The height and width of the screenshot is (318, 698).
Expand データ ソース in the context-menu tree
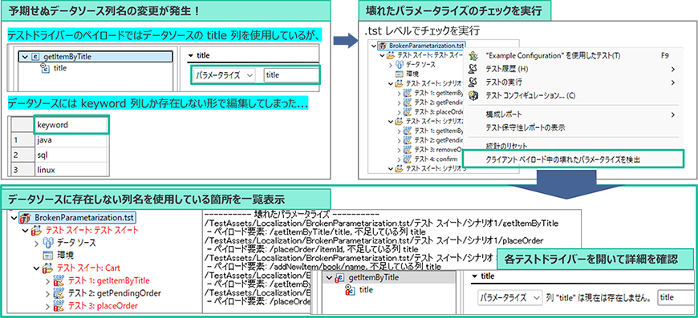[391, 65]
